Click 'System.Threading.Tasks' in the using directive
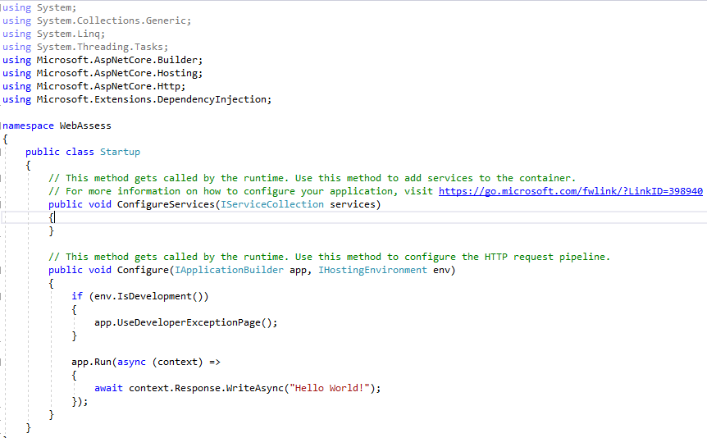 coord(99,47)
